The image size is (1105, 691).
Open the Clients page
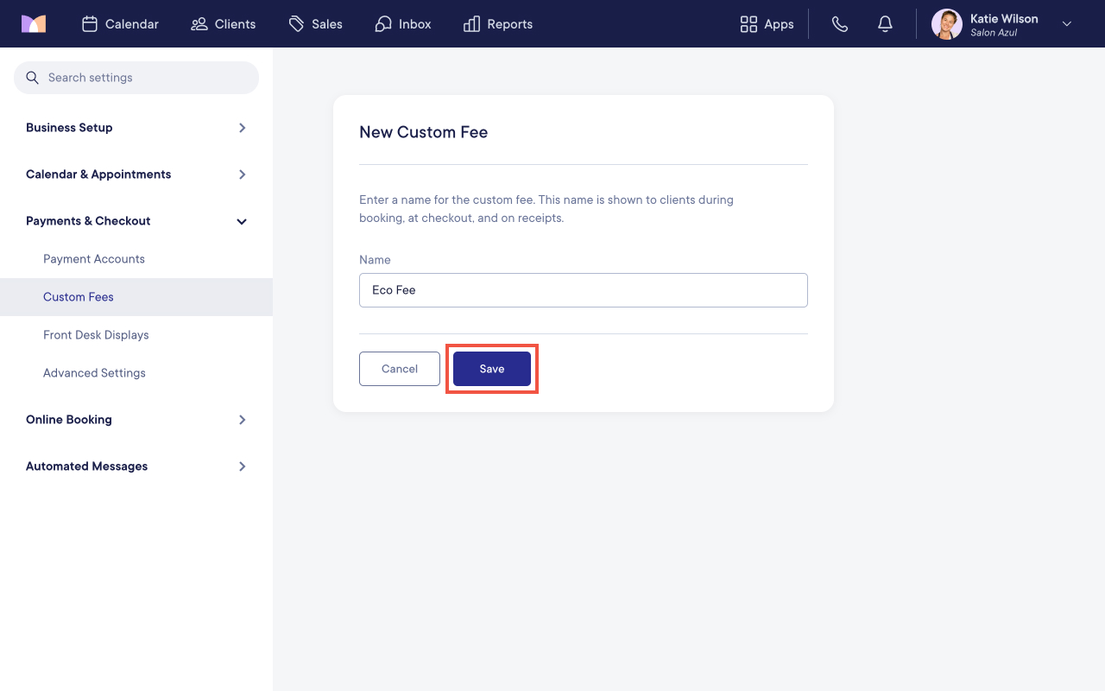[x=224, y=24]
